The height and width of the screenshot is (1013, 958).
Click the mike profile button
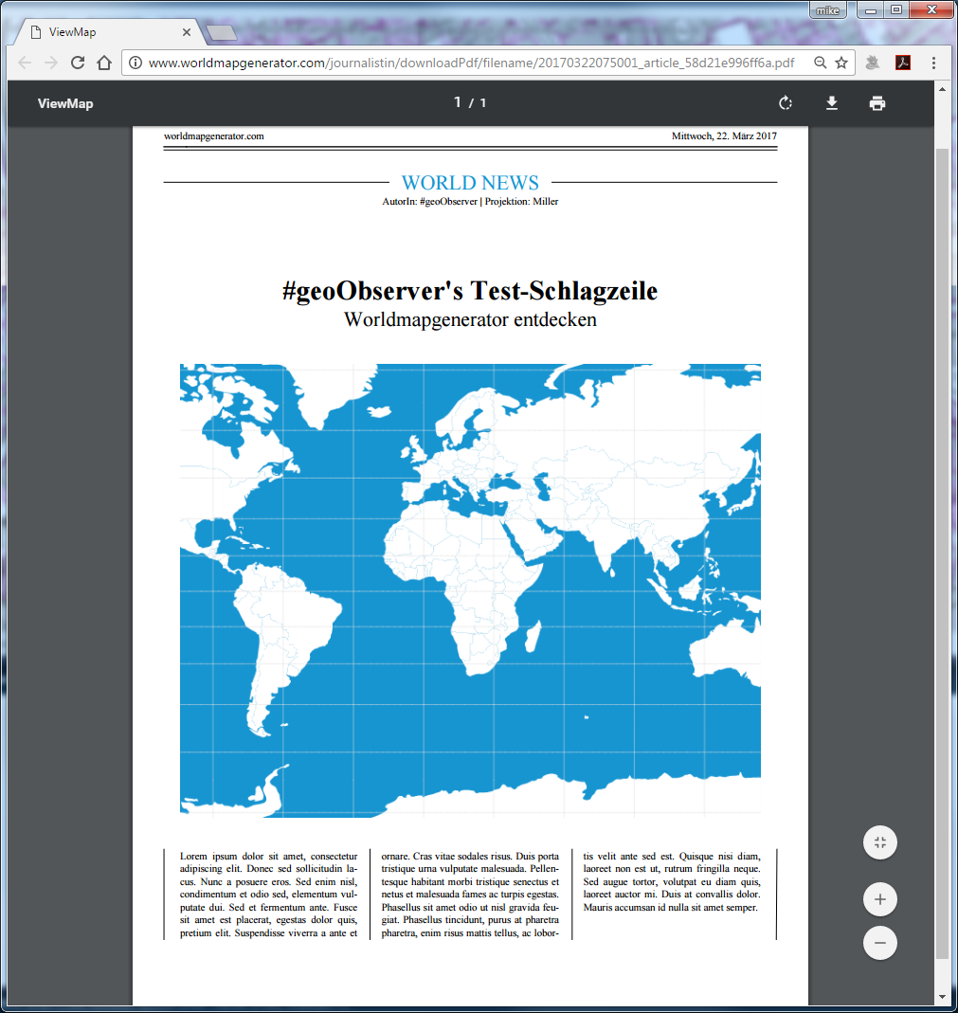827,10
